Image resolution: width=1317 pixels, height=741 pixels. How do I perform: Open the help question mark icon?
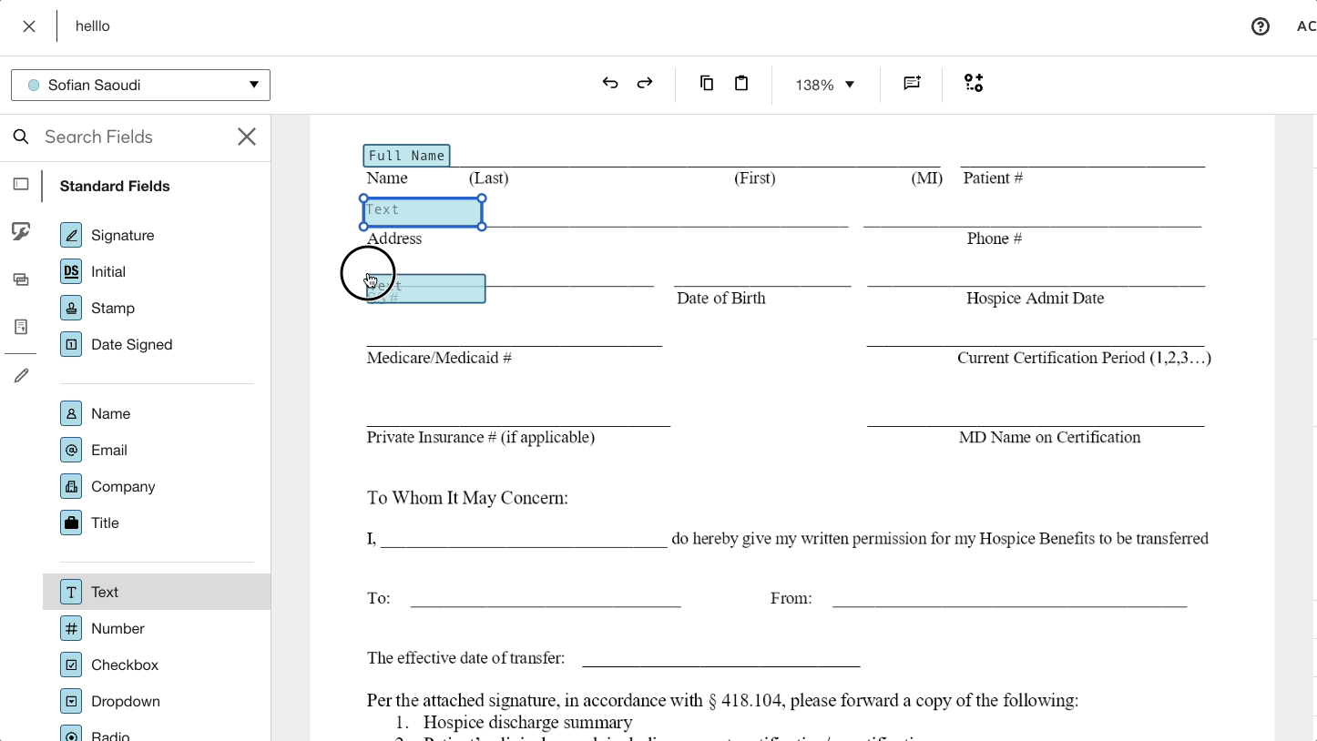click(x=1261, y=26)
